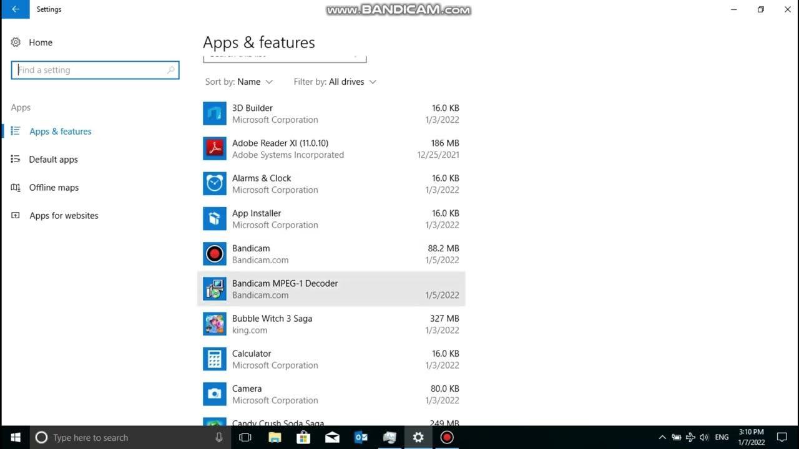Open the Action Center notifications icon
The image size is (799, 449).
pos(782,437)
